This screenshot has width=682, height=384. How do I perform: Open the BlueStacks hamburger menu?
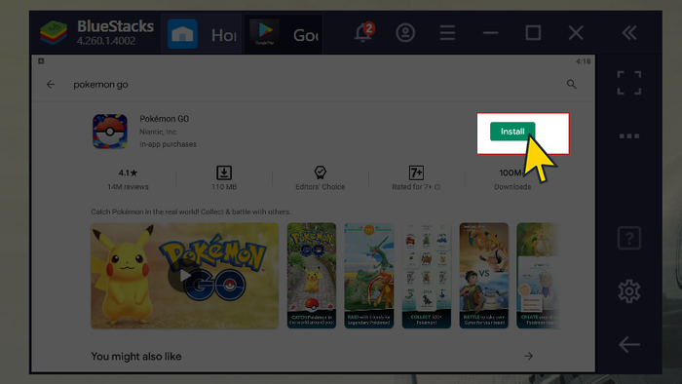click(447, 32)
